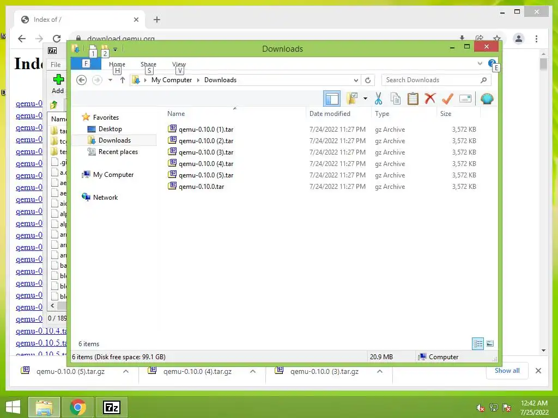
Task: Click up folder icon in 7-Zip
Action: click(x=54, y=104)
